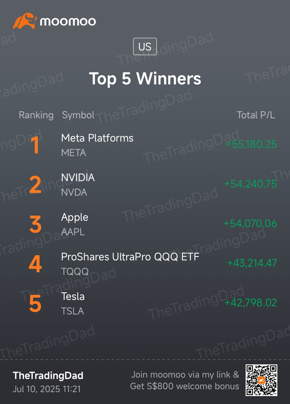This screenshot has width=290, height=404.
Task: Click the orange rank 4 numeral
Action: [35, 264]
